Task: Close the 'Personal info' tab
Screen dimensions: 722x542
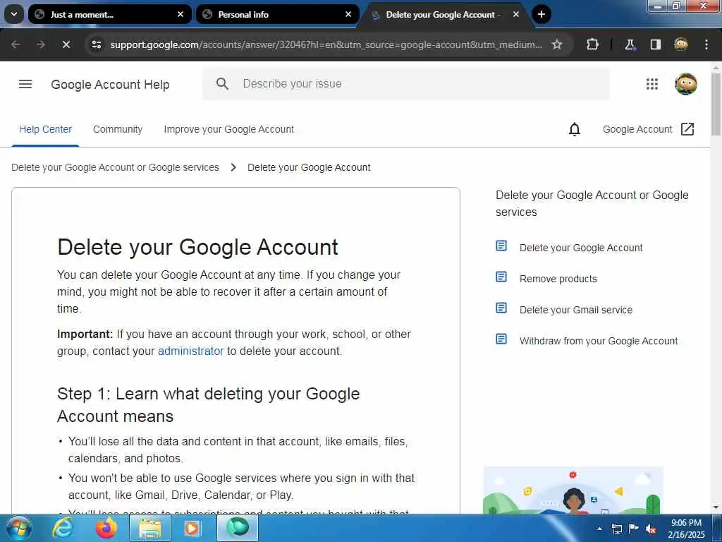Action: point(348,14)
